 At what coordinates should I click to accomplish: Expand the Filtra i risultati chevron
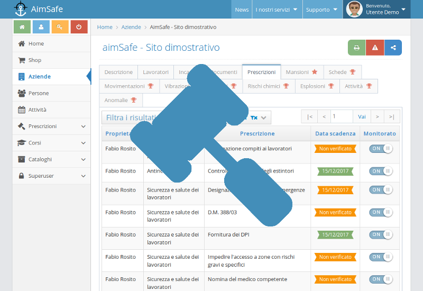tap(263, 117)
